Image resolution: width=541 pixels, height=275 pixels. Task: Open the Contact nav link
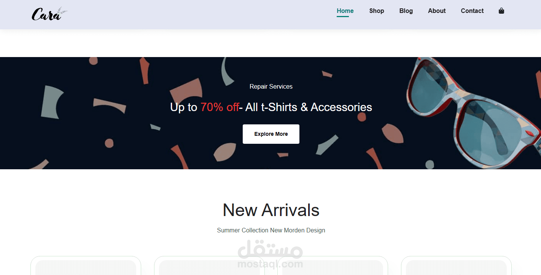point(472,11)
